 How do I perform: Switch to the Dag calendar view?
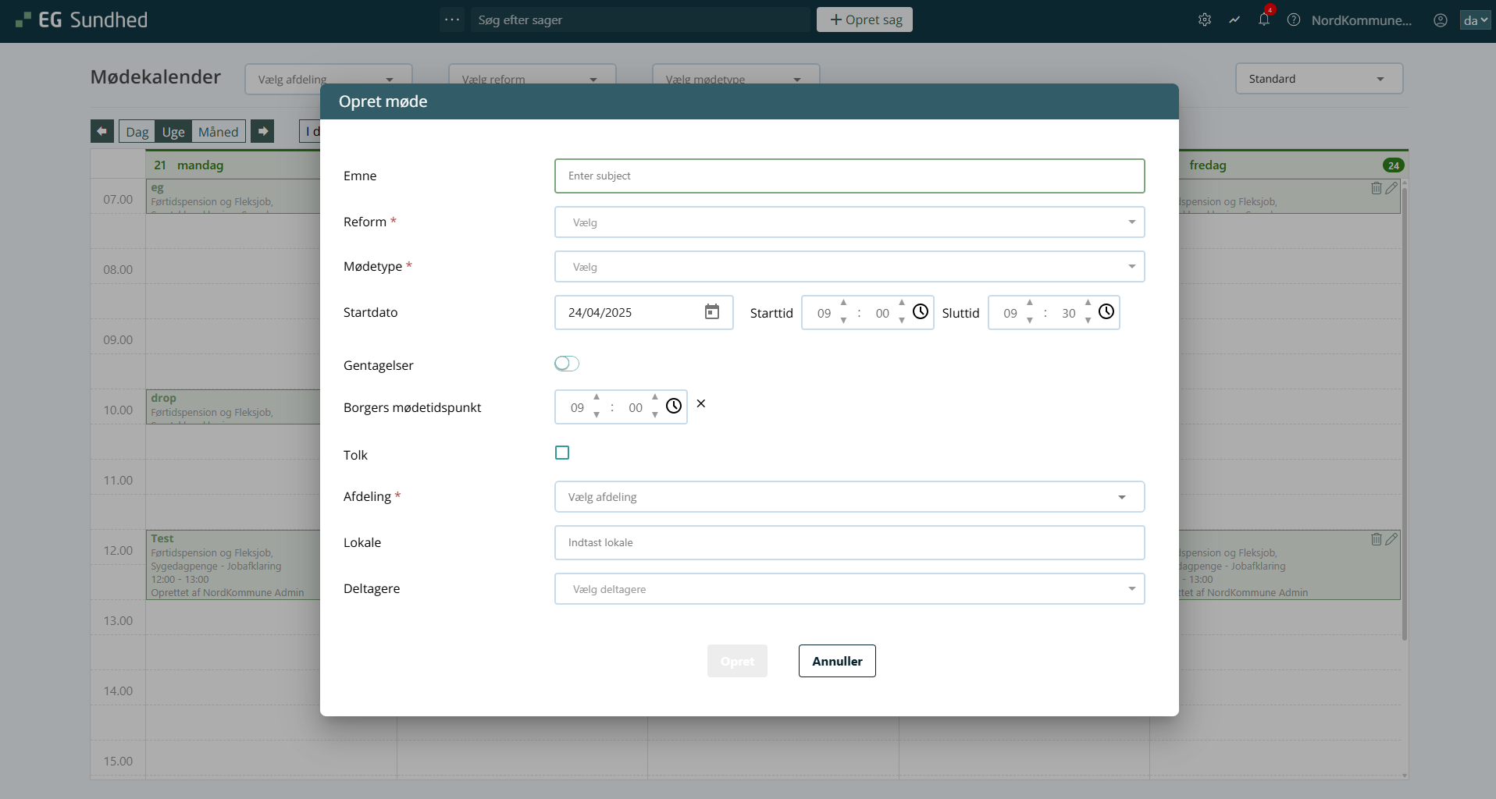click(137, 132)
